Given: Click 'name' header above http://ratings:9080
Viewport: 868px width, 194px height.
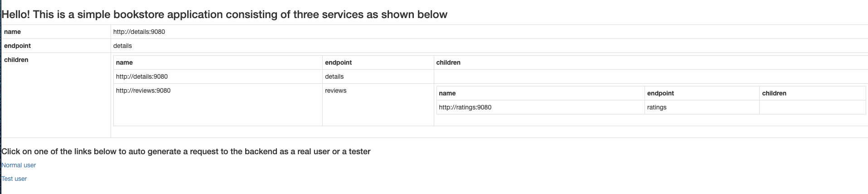Looking at the screenshot, I should tap(540, 93).
